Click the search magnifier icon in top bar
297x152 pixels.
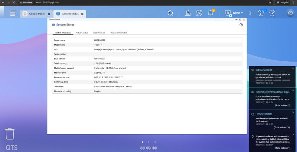pos(170,13)
